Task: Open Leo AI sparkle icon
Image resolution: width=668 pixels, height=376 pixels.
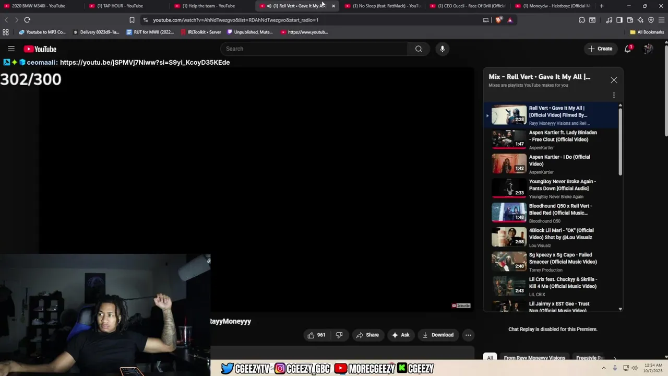Action: pyautogui.click(x=640, y=20)
